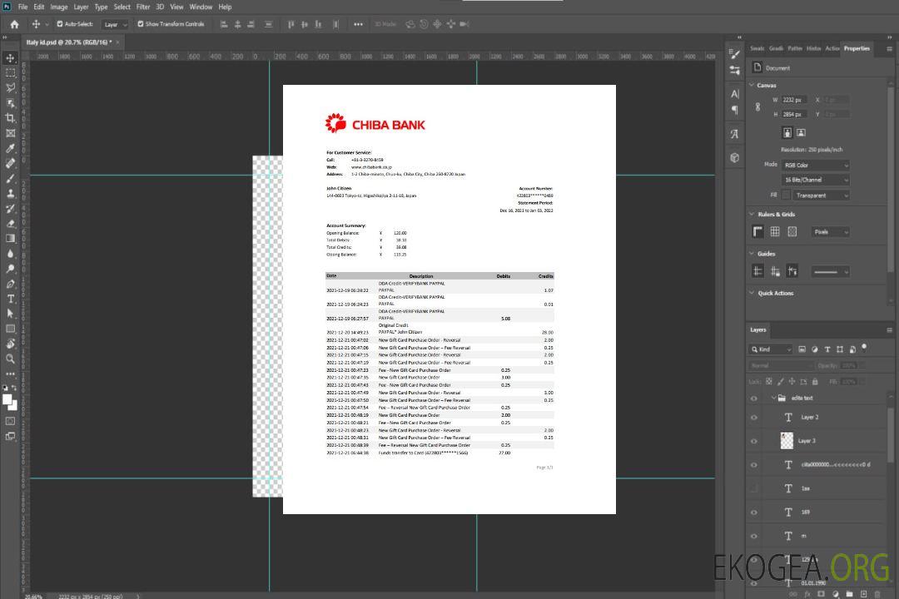Click the Home icon in options bar
This screenshot has width=899, height=599.
coord(14,24)
